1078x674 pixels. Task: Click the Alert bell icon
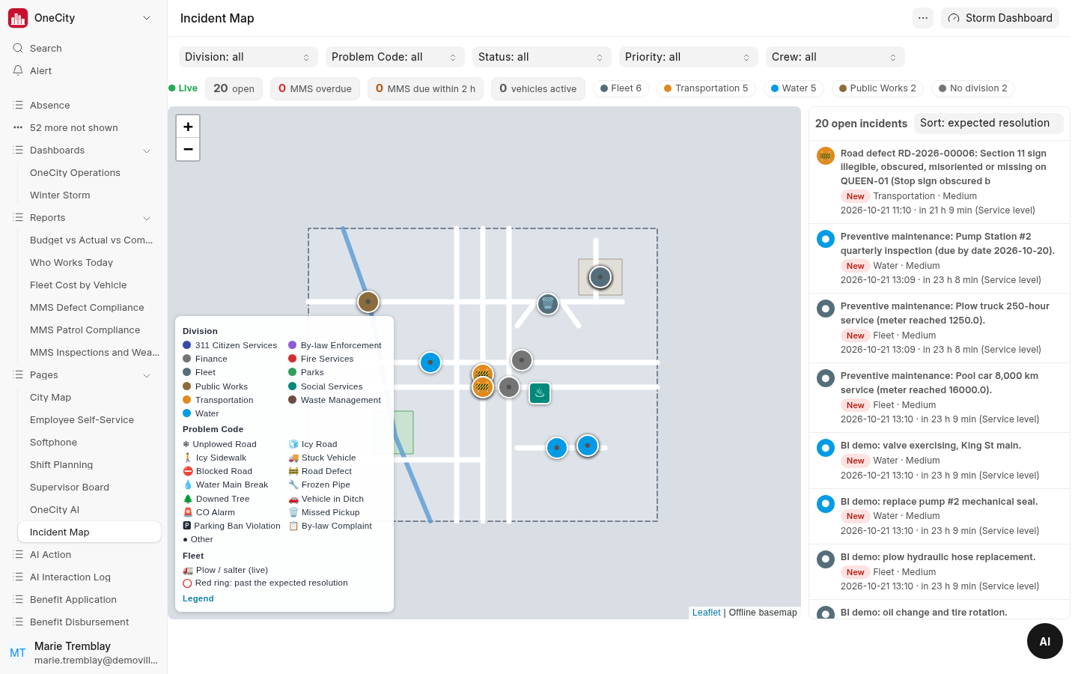[x=18, y=70]
